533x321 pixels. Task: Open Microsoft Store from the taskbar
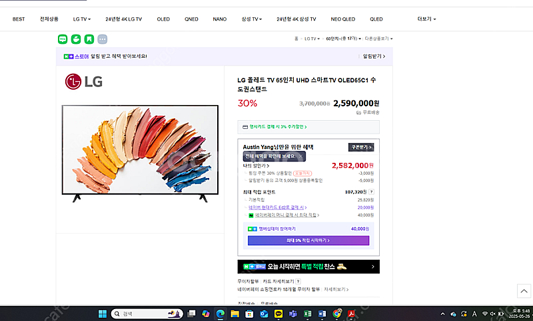tap(249, 314)
